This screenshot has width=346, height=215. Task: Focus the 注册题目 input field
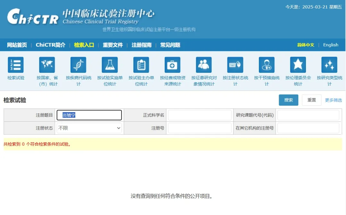(x=89, y=115)
